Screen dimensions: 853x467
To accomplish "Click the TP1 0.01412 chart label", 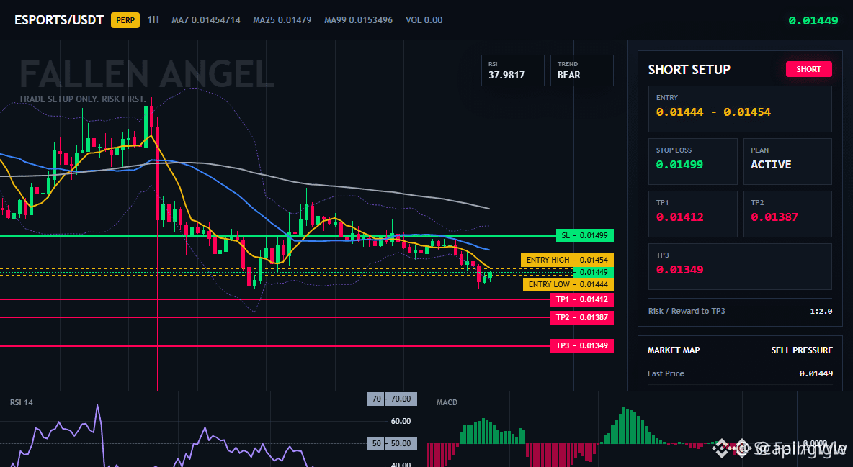I will click(581, 299).
